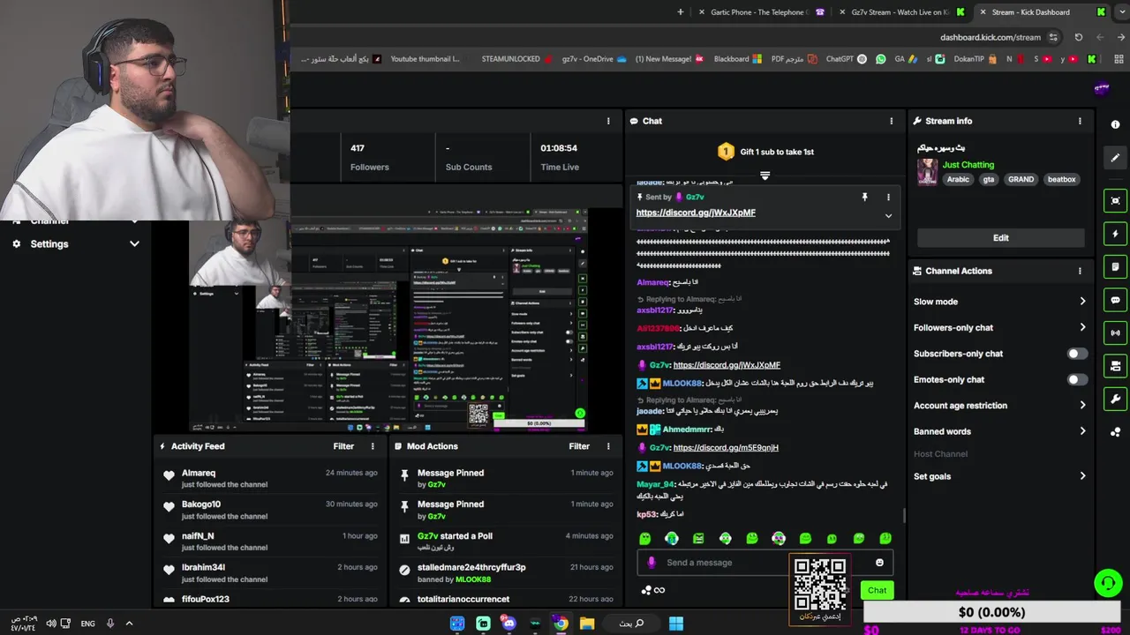The width and height of the screenshot is (1130, 635).
Task: Toggle Emotes-only chat switch
Action: 1076,379
